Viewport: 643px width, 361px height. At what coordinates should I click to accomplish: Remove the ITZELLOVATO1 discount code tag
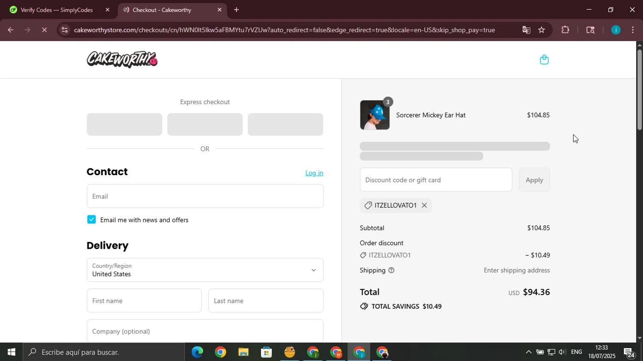pos(424,205)
